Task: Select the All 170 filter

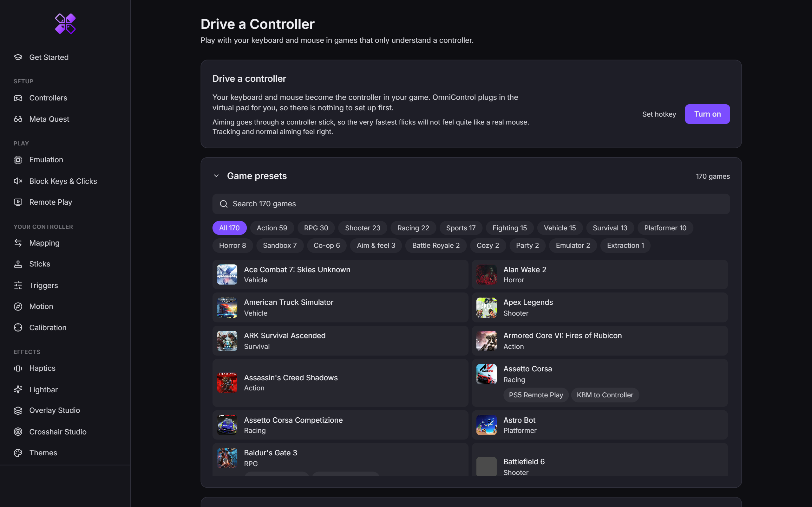Action: 230,228
